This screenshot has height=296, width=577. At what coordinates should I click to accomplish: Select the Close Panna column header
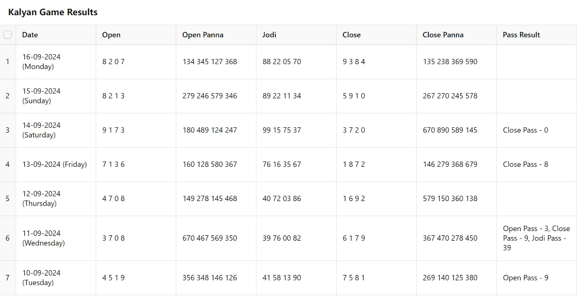tap(456, 35)
